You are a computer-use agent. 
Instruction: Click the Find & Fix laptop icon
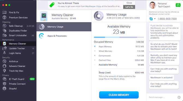coord(4,12)
